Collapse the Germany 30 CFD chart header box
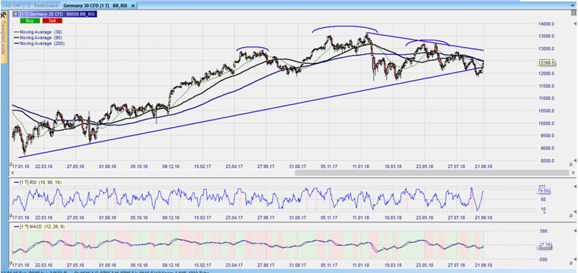The height and width of the screenshot is (273, 578). click(x=15, y=14)
